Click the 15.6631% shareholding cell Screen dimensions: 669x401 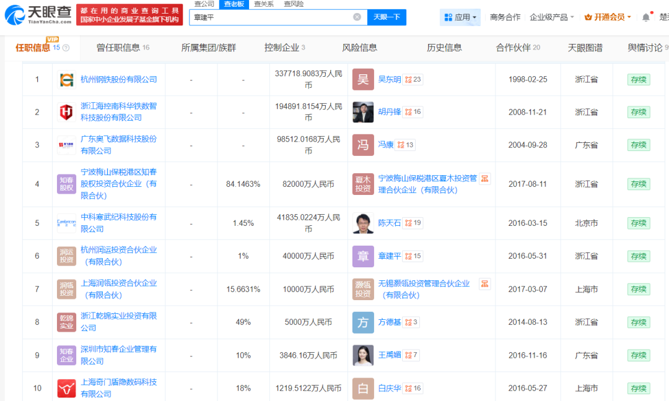243,289
